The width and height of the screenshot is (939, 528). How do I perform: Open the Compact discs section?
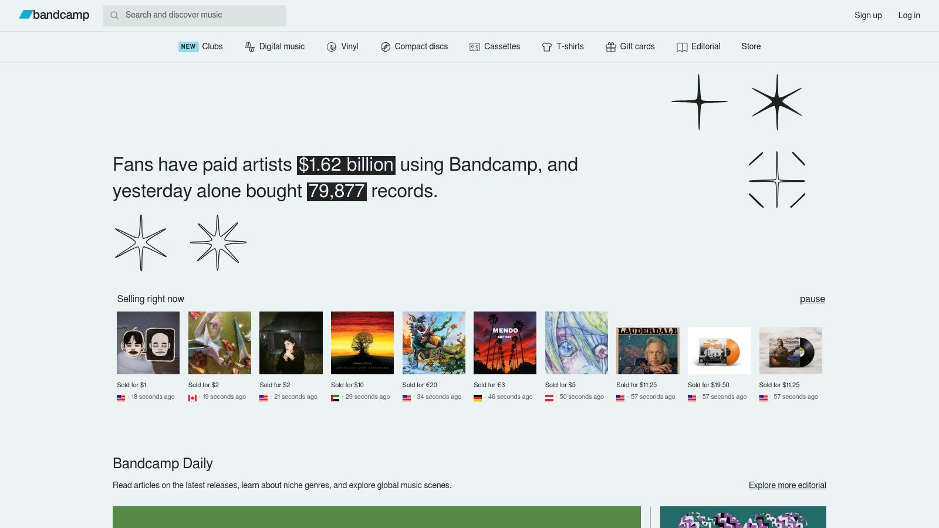421,46
